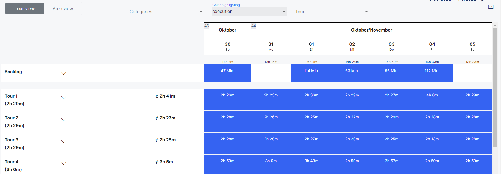
Task: Click daily total 14h 50m
Action: [392, 62]
